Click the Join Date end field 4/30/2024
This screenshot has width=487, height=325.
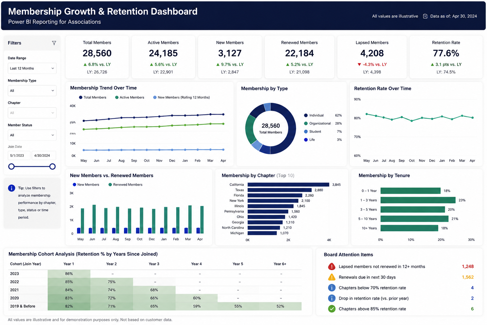tap(44, 156)
